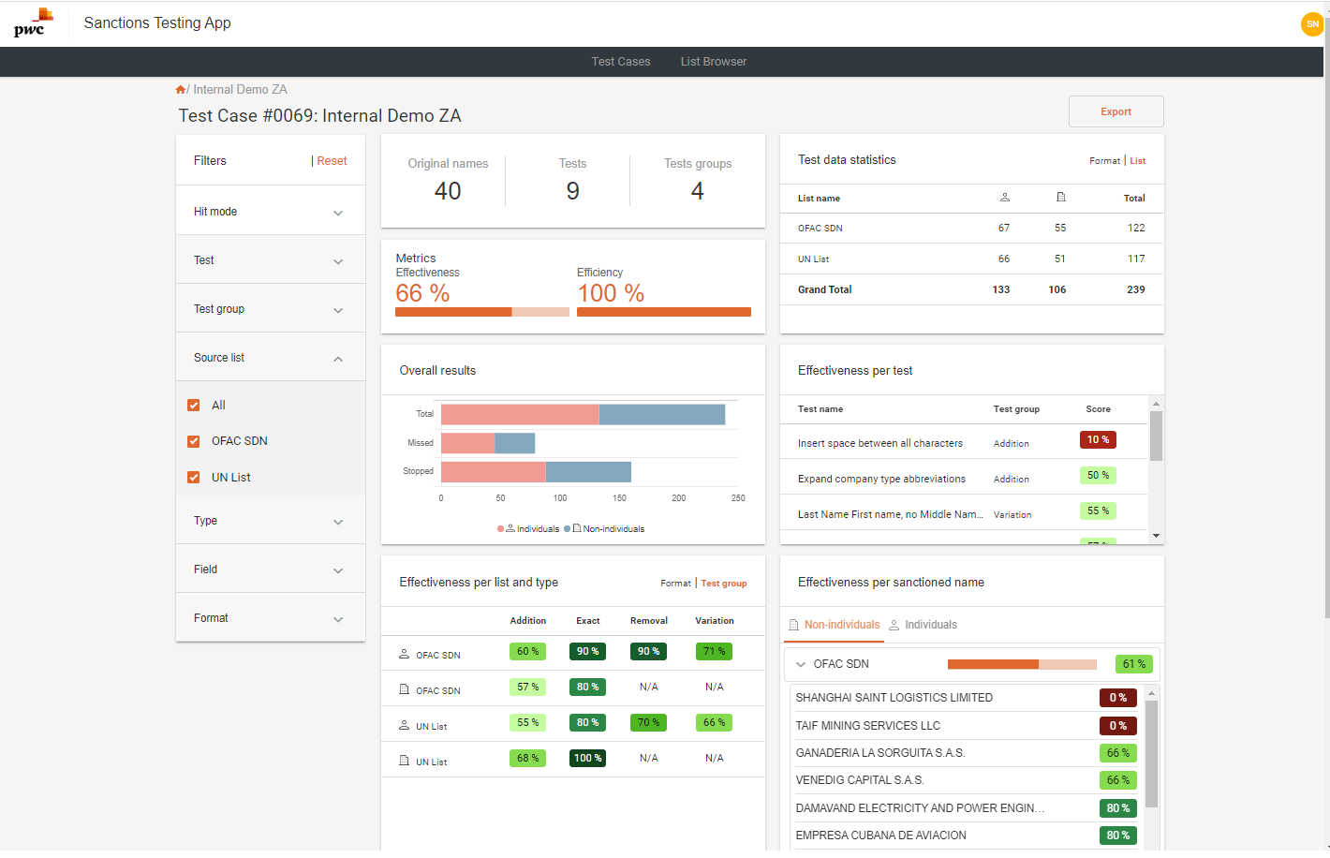Image resolution: width=1330 pixels, height=858 pixels.
Task: Click the person icon of first OFAC SDN row
Action: (405, 654)
